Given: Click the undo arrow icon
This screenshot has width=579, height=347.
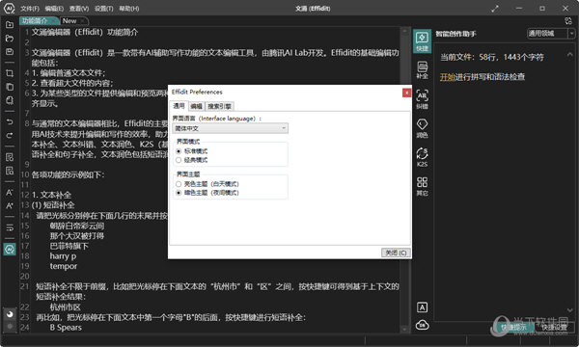Looking at the screenshot, I should click(10, 121).
